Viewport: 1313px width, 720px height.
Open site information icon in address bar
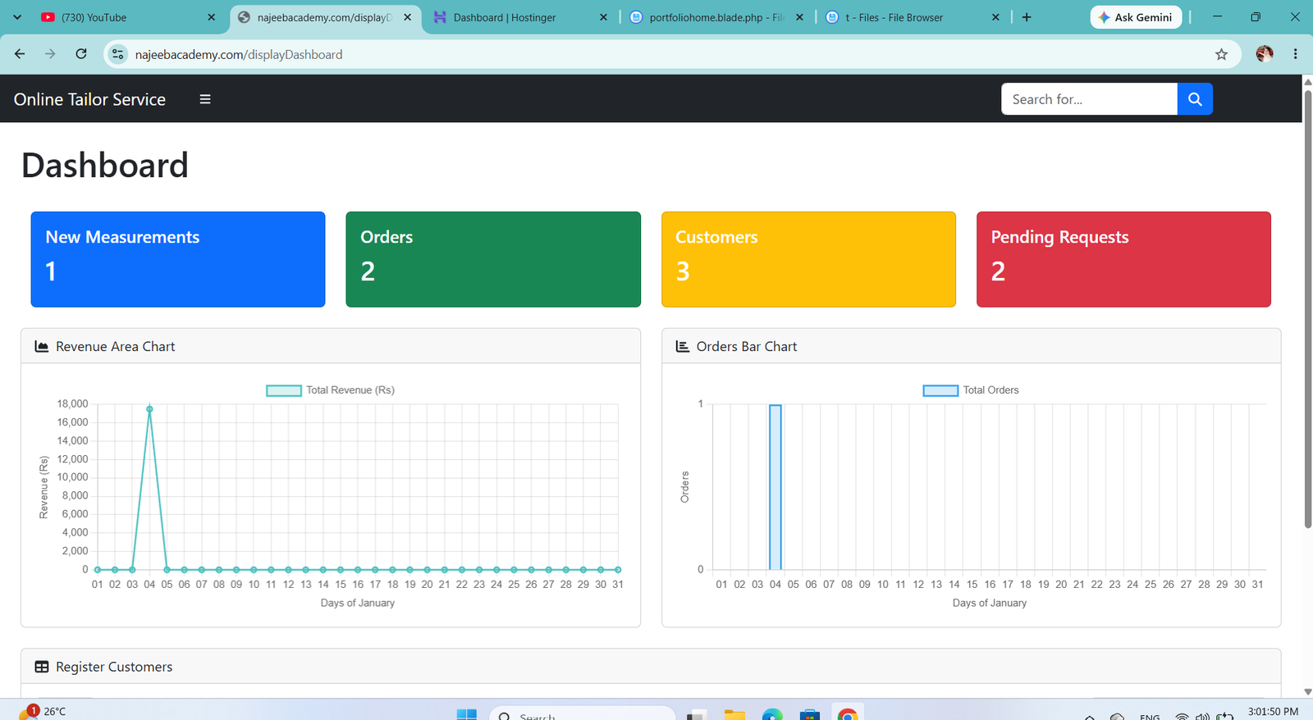pos(118,54)
